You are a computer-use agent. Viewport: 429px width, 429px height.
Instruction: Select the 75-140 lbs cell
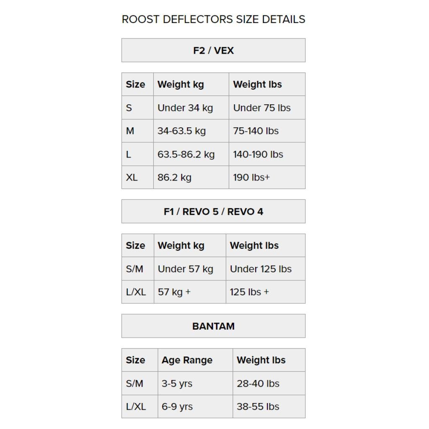267,131
